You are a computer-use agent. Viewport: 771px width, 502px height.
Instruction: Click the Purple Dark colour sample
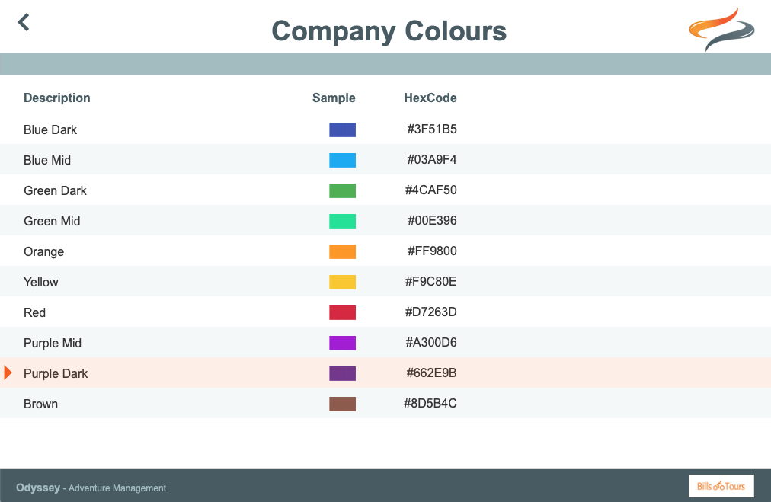pyautogui.click(x=342, y=374)
